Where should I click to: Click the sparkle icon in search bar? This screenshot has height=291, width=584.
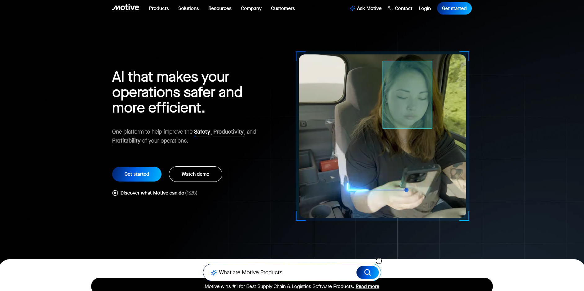(214, 273)
